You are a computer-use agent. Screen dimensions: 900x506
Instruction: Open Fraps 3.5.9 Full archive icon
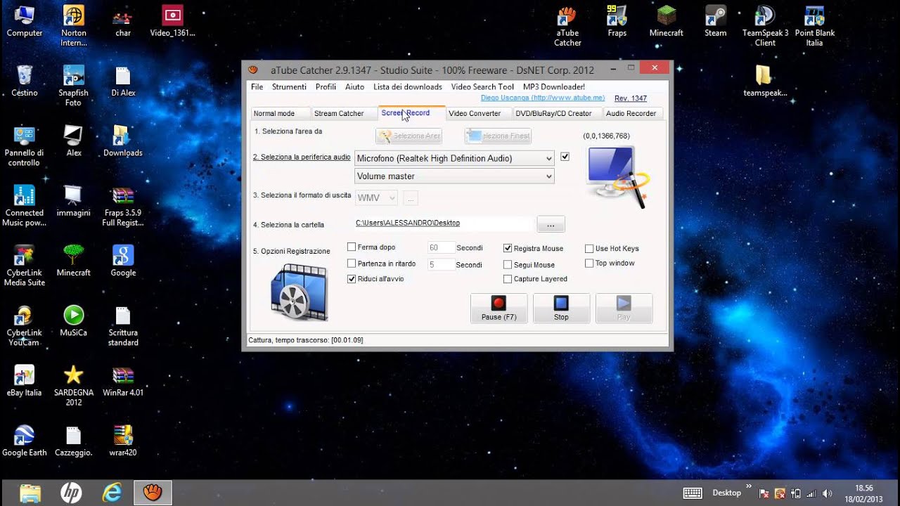[x=123, y=206]
